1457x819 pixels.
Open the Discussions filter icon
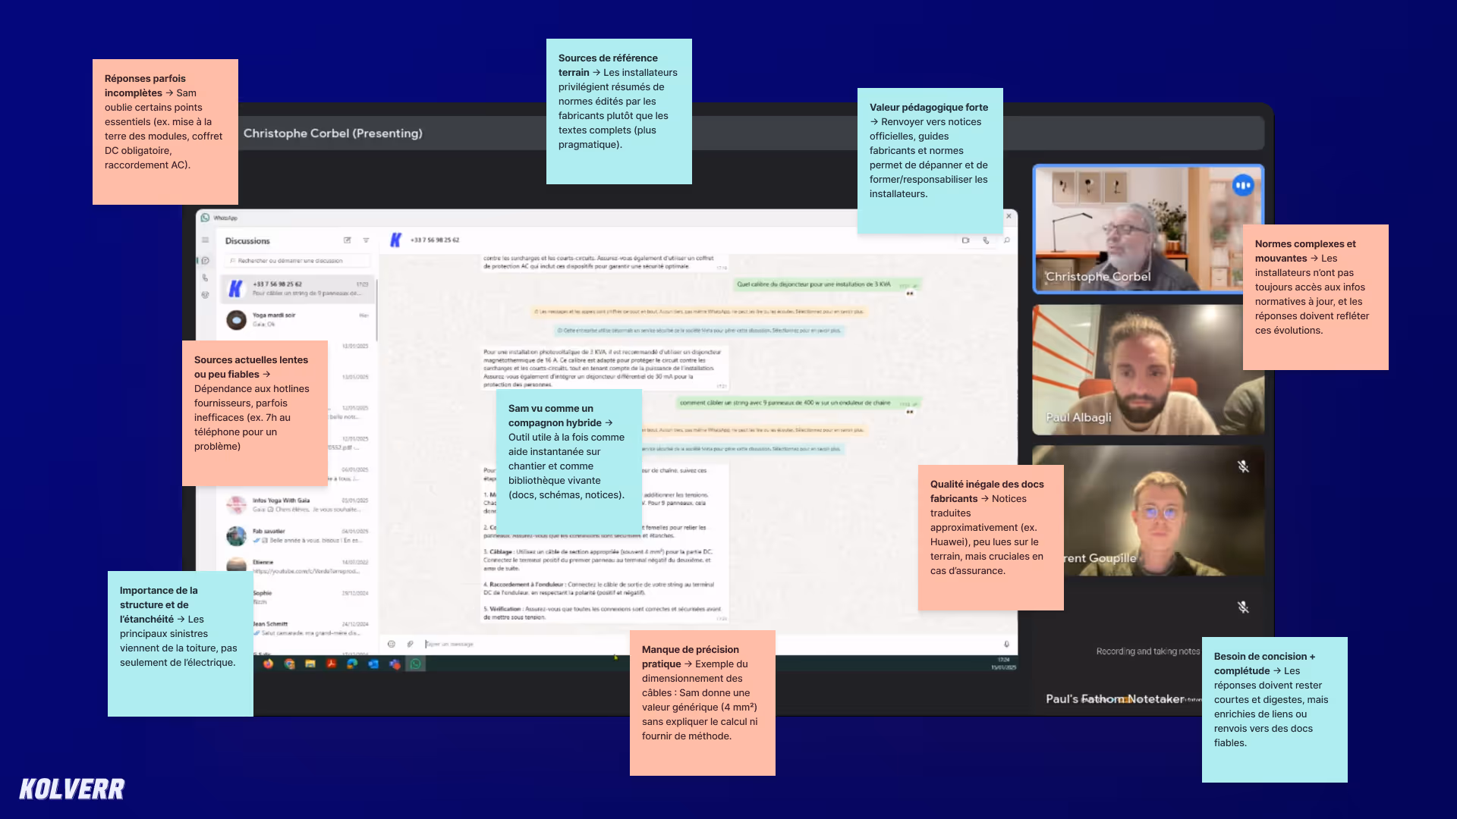tap(366, 240)
